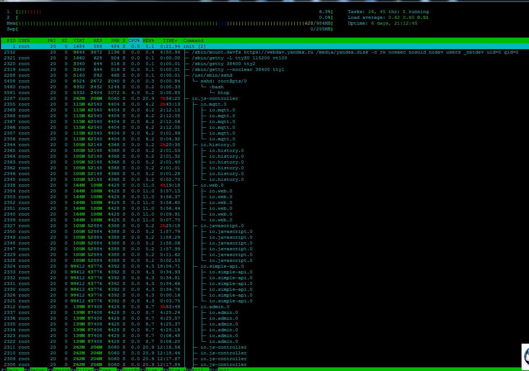Image resolution: width=529 pixels, height=371 pixels.
Task: Select the io.history.0 thread with PID 2345
Action: tap(264, 179)
